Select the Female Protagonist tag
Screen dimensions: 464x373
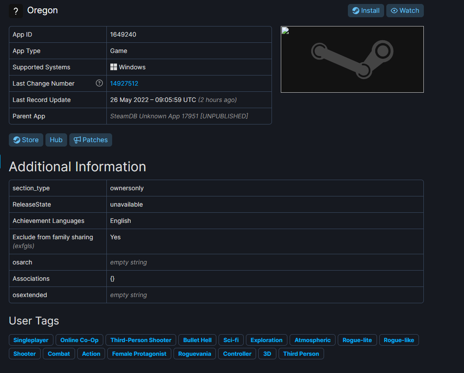point(139,354)
